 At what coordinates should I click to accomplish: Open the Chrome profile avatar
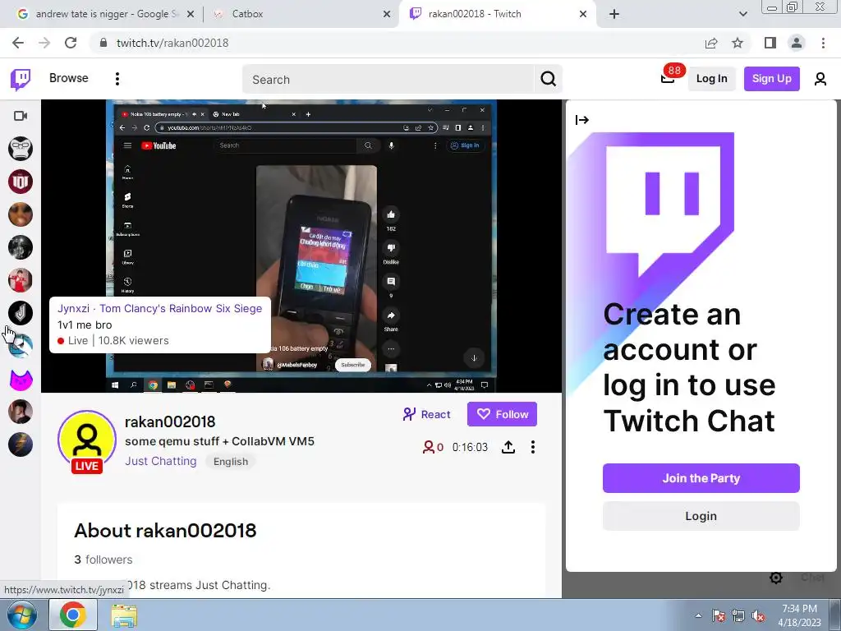pyautogui.click(x=797, y=43)
